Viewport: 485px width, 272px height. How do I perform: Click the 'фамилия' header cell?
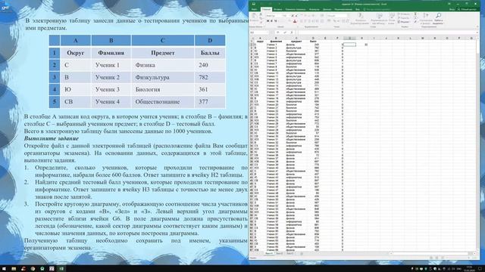point(276,42)
